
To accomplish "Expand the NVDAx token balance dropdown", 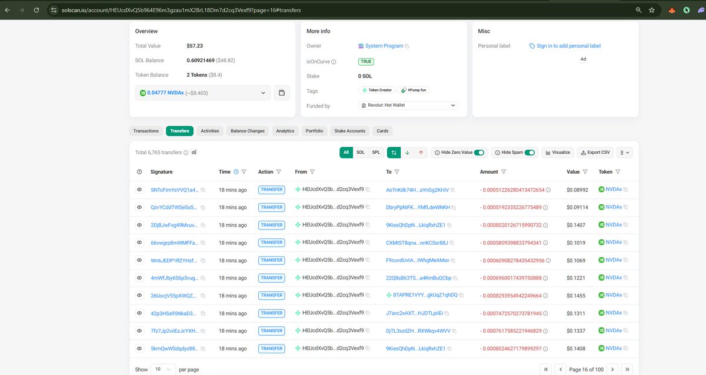I will tap(203, 93).
